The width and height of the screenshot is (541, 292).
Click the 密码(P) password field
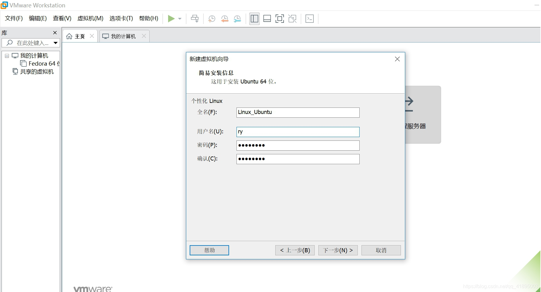[x=298, y=145]
